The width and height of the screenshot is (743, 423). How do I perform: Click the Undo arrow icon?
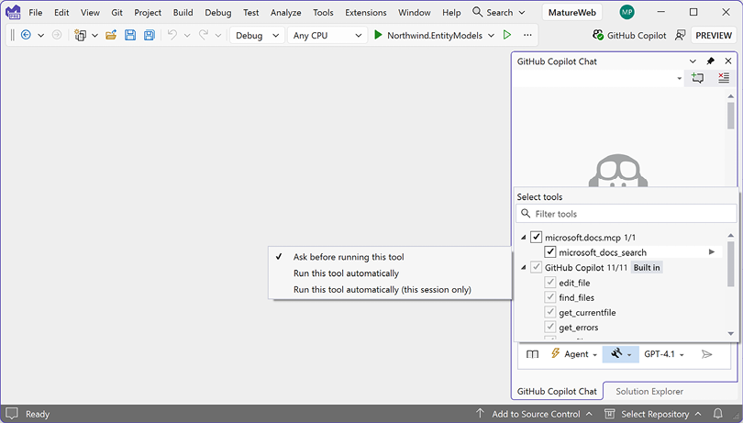tap(172, 35)
